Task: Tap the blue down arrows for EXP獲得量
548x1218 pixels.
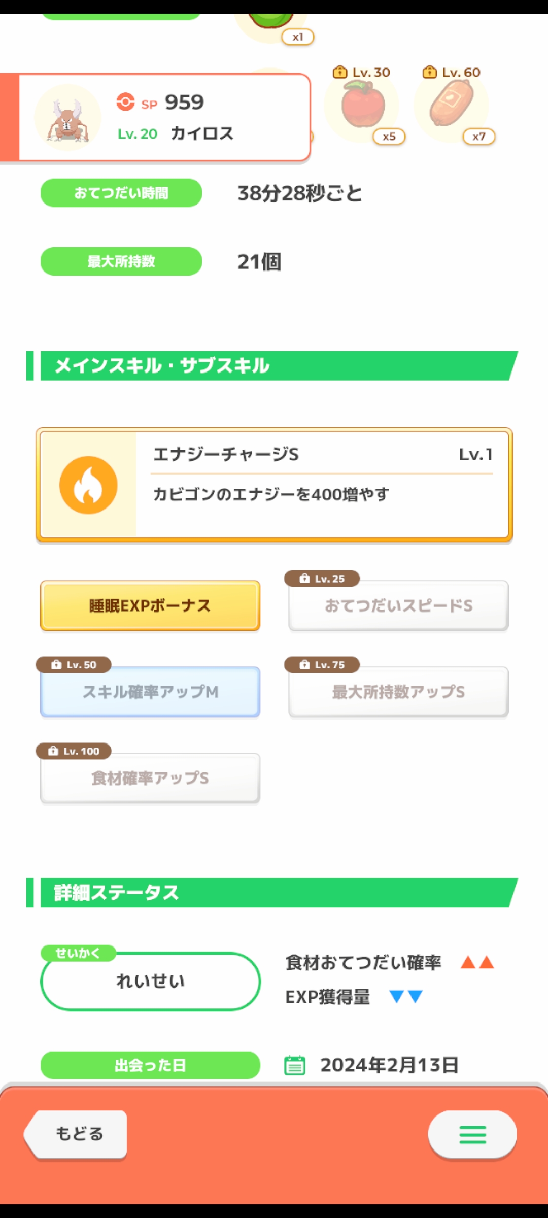Action: (x=406, y=997)
